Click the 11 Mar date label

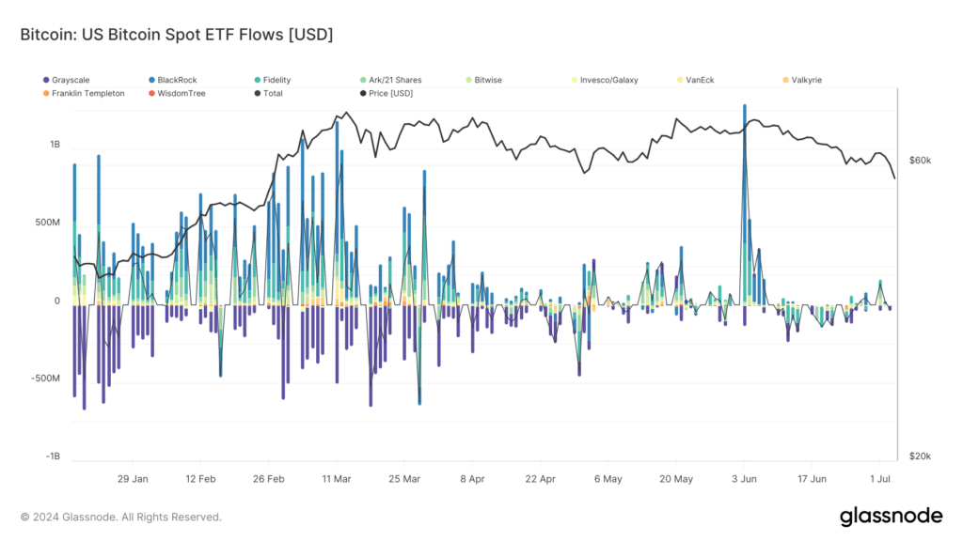pyautogui.click(x=337, y=479)
